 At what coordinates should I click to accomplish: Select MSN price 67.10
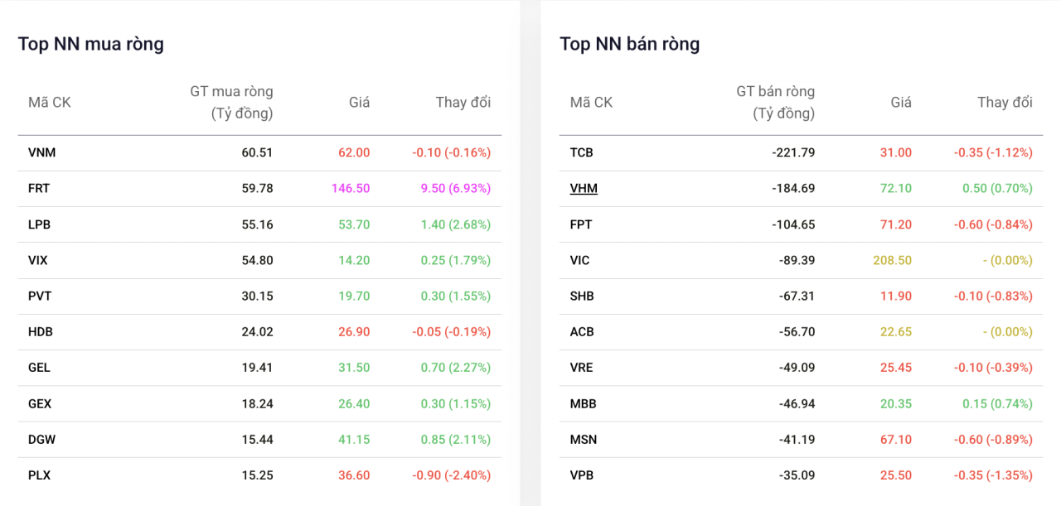pyautogui.click(x=895, y=439)
